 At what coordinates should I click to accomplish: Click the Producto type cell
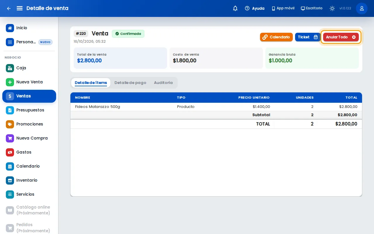186,107
